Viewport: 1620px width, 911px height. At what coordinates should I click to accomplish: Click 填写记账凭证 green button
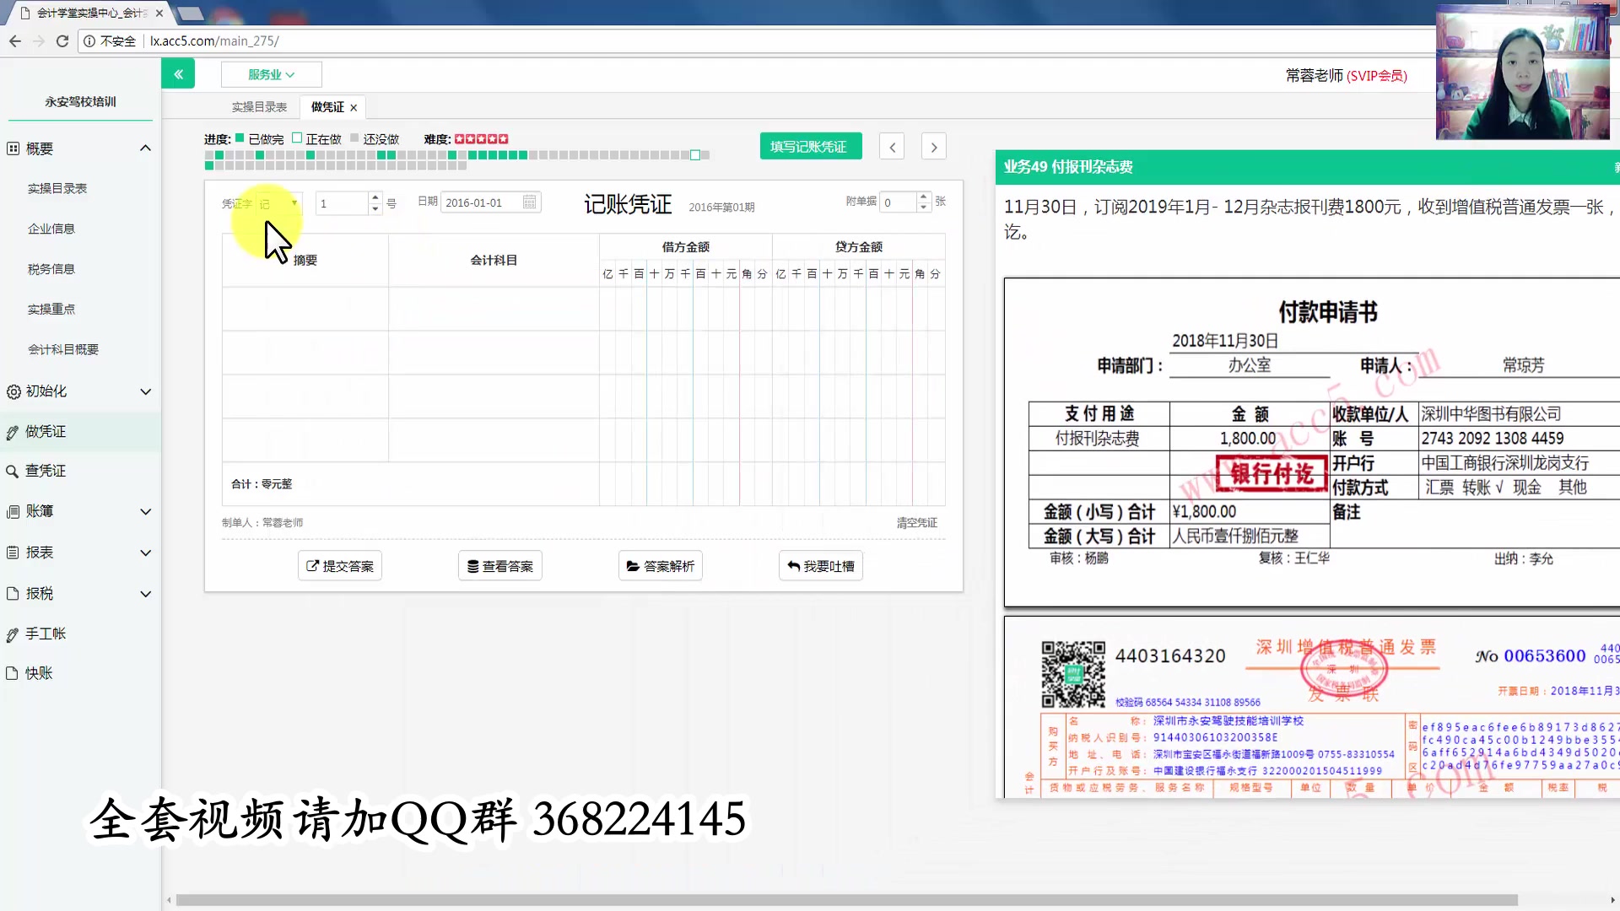point(810,147)
